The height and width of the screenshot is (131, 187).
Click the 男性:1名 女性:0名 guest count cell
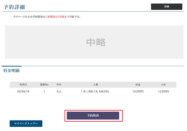pos(95,92)
